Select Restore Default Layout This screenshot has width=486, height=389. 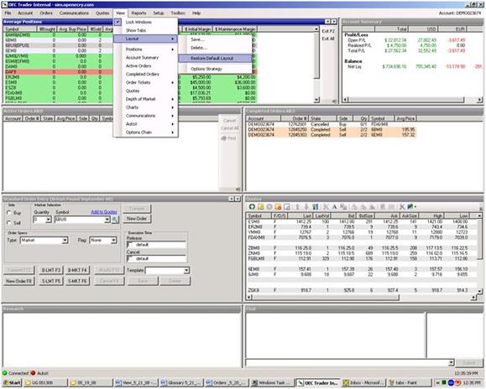(x=215, y=58)
